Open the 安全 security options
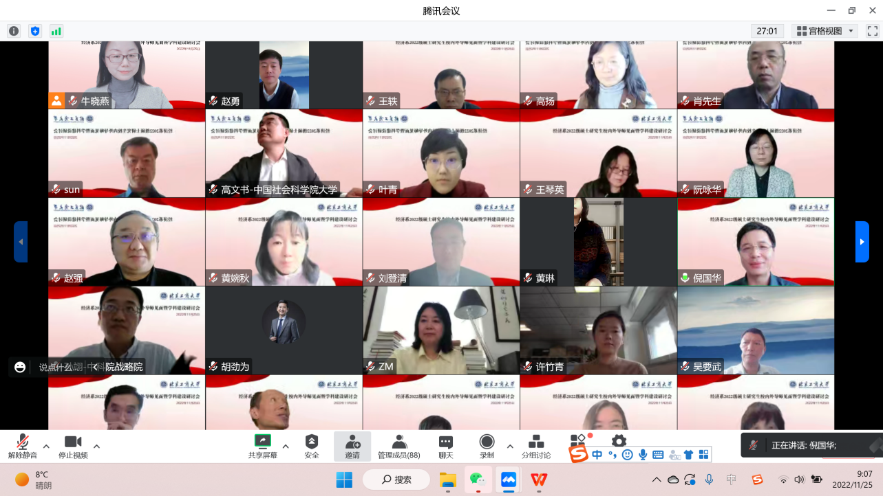The width and height of the screenshot is (883, 496). tap(312, 446)
